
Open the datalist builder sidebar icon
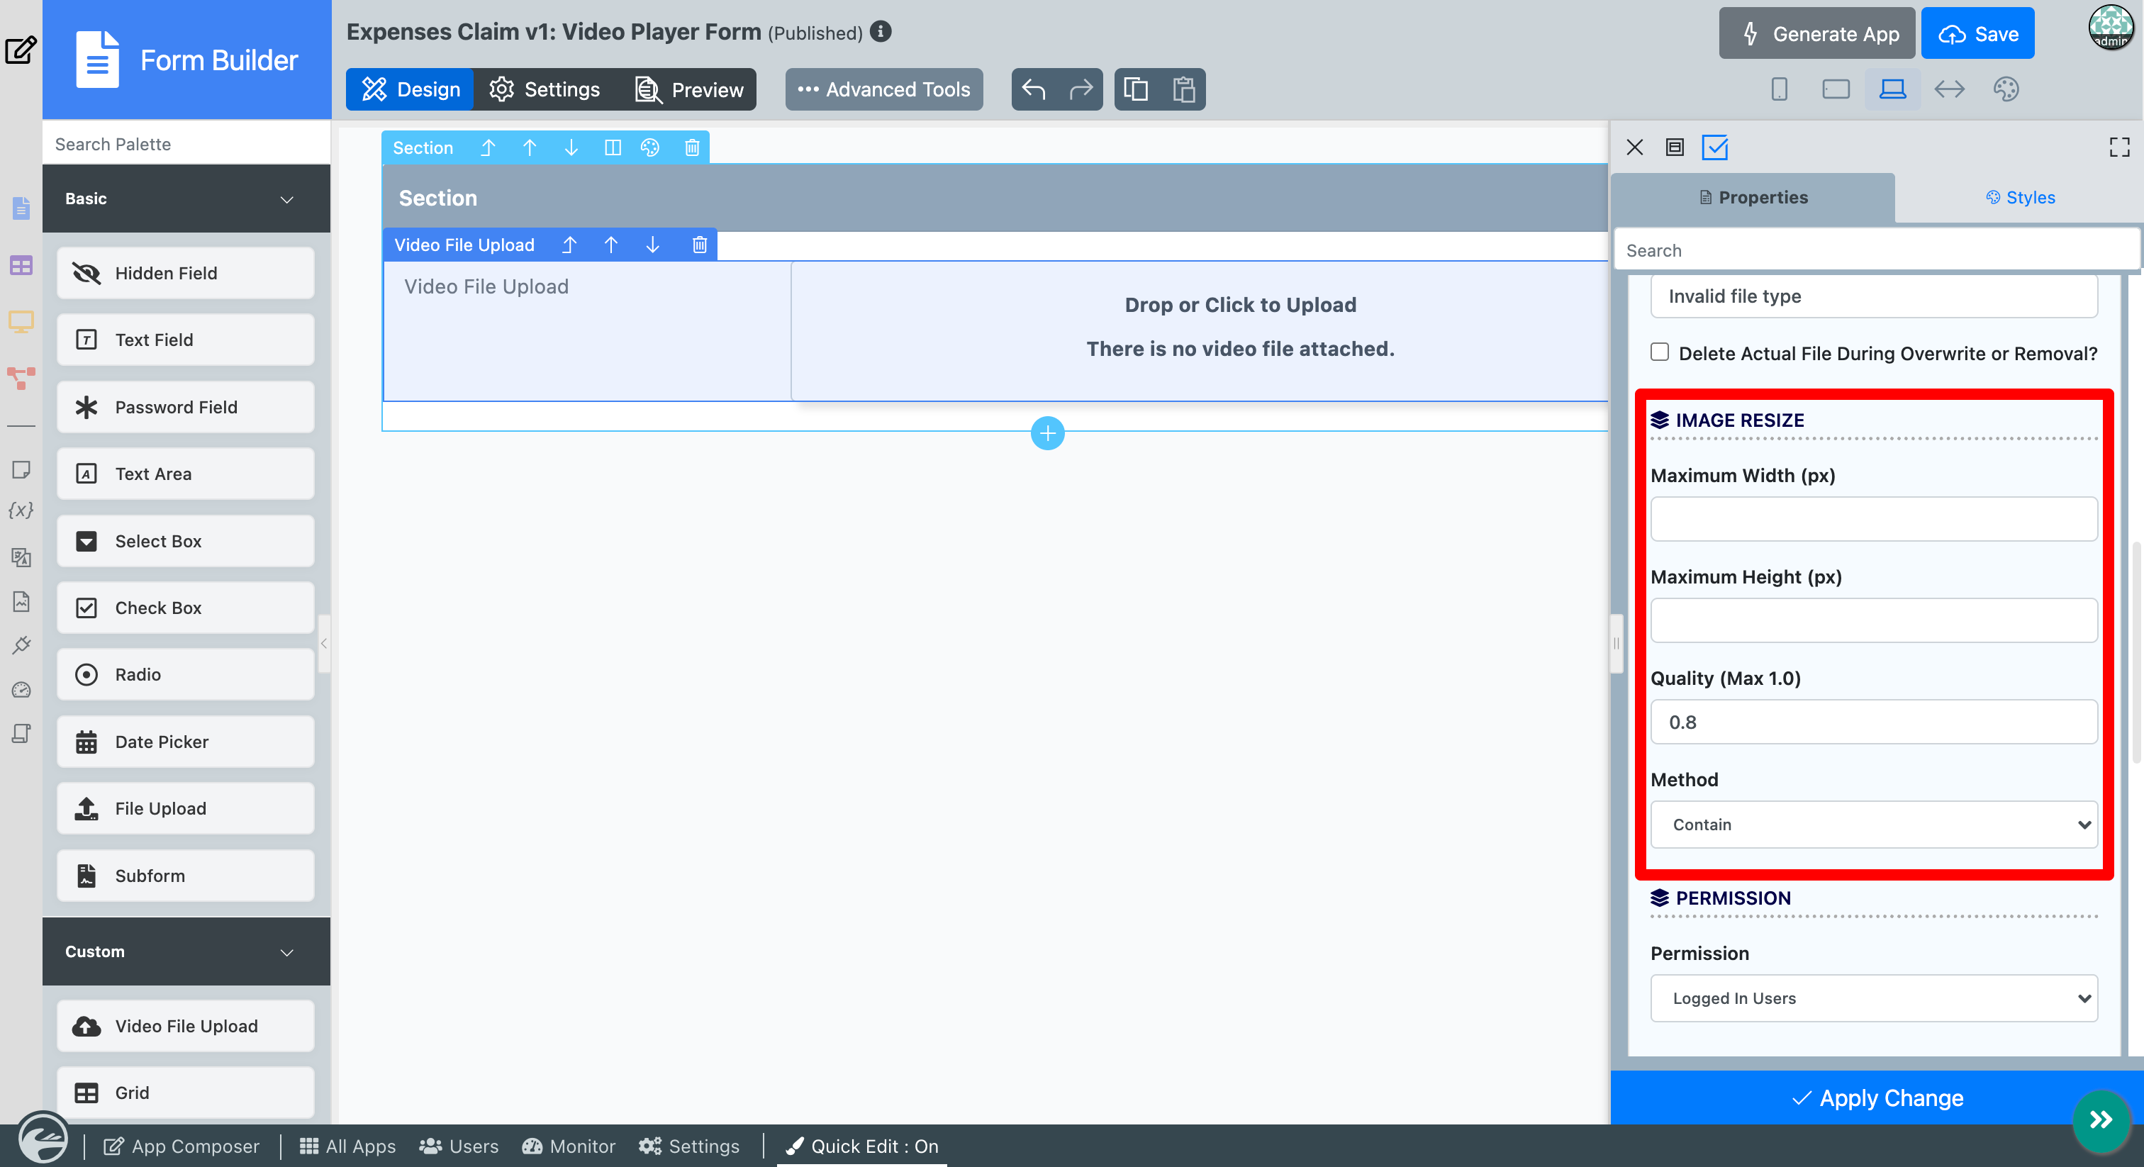pos(21,266)
